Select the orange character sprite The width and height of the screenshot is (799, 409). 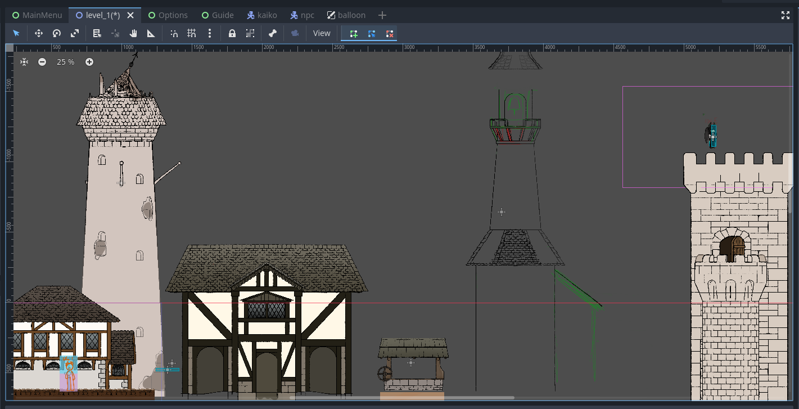point(69,375)
